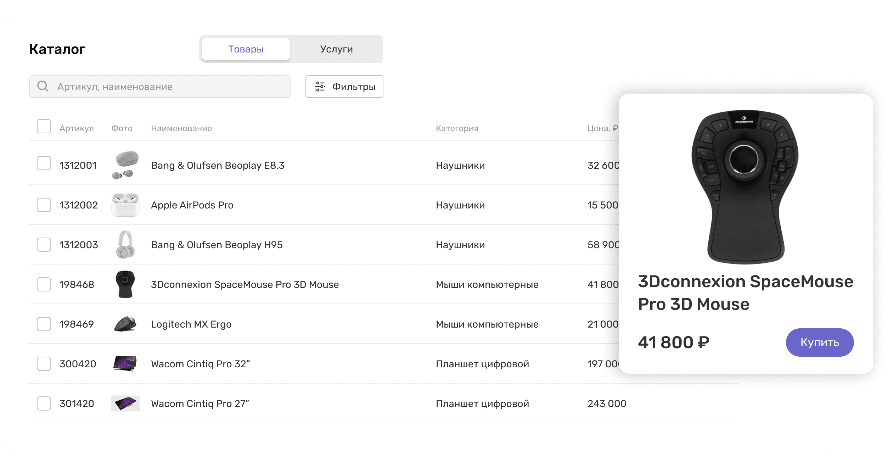Check the box for article 300420
The image size is (888, 468).
(x=44, y=364)
